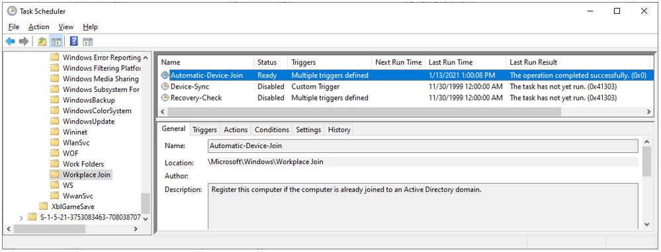Click the clock icon of Automatic-Device-Join task
Image resolution: width=661 pixels, height=252 pixels.
point(165,75)
